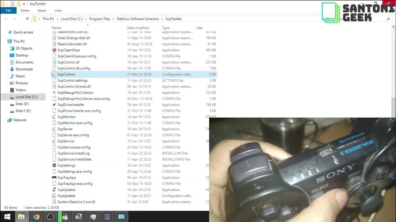Select the Ookii.Dialogs.Wpf.dll file icon

point(54,38)
